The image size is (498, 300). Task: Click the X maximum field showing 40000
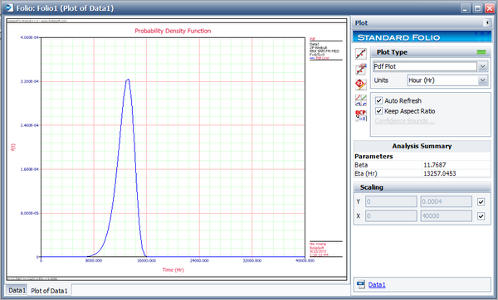[447, 216]
